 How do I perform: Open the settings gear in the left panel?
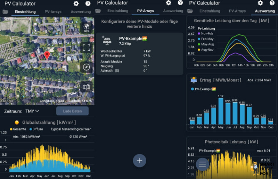[x=76, y=3]
